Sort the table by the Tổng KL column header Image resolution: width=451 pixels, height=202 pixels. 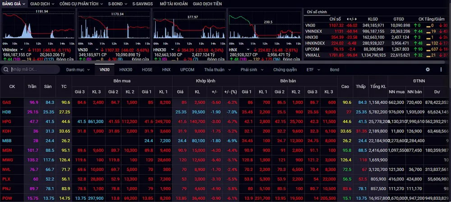coord(377,86)
